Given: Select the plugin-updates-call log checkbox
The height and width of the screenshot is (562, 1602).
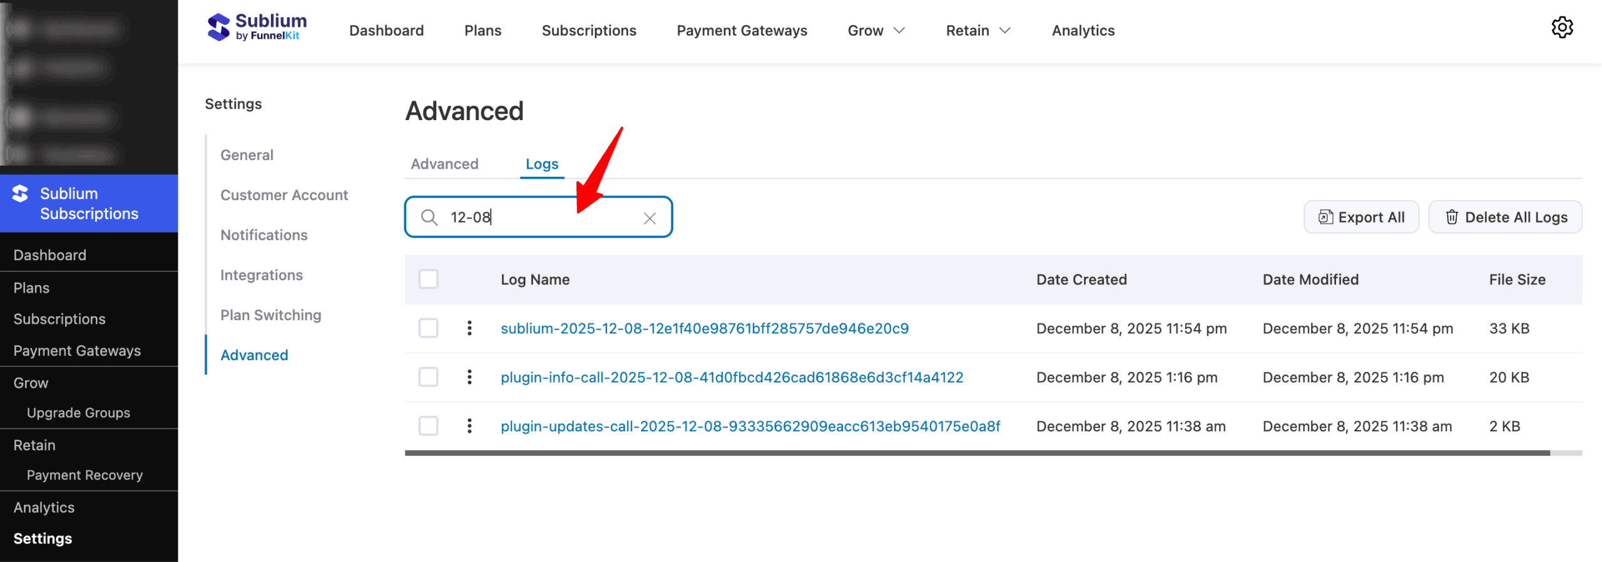Looking at the screenshot, I should click(x=429, y=426).
